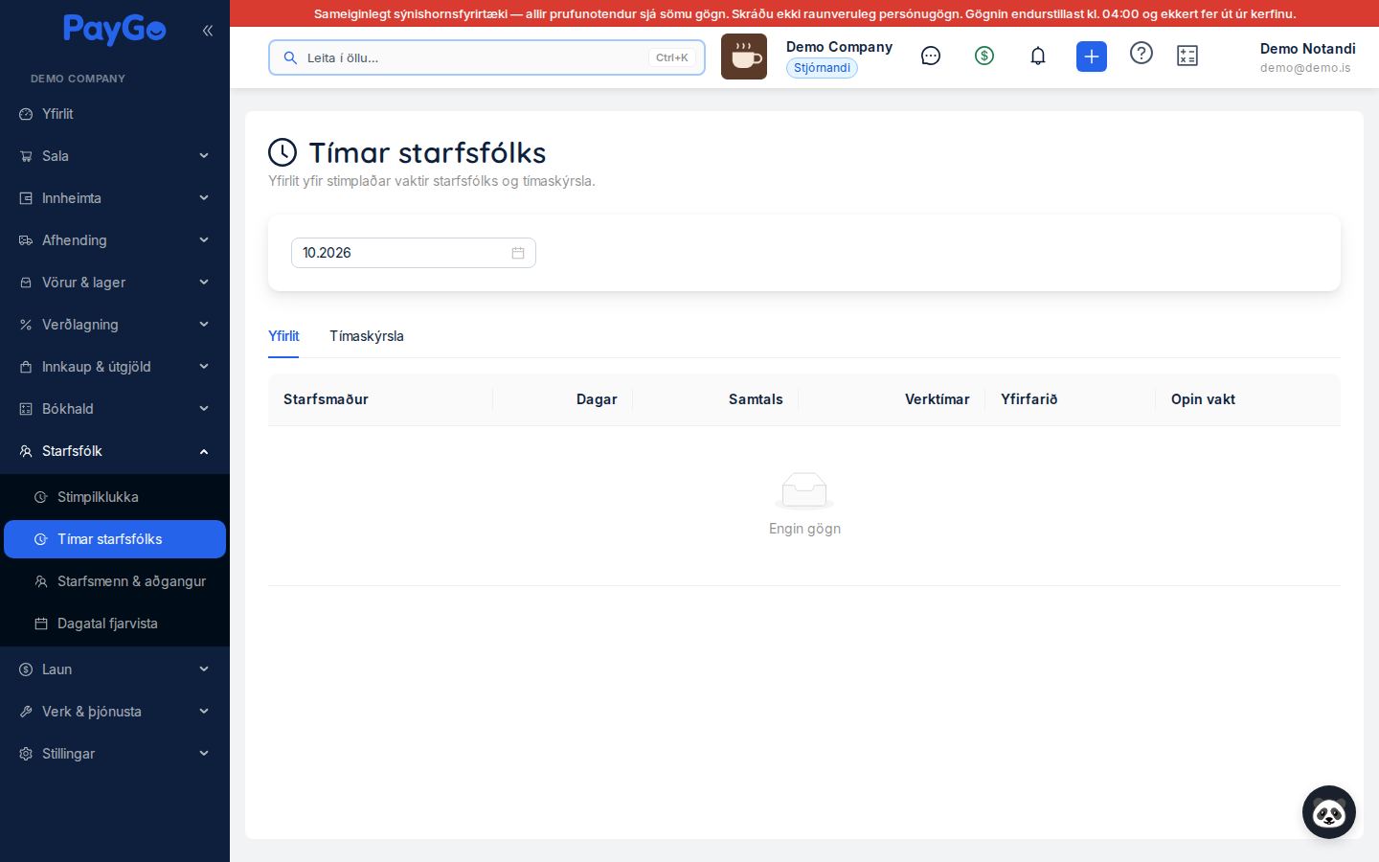Click the coffee cup company logo
Screen dimensions: 1379x862
click(744, 57)
